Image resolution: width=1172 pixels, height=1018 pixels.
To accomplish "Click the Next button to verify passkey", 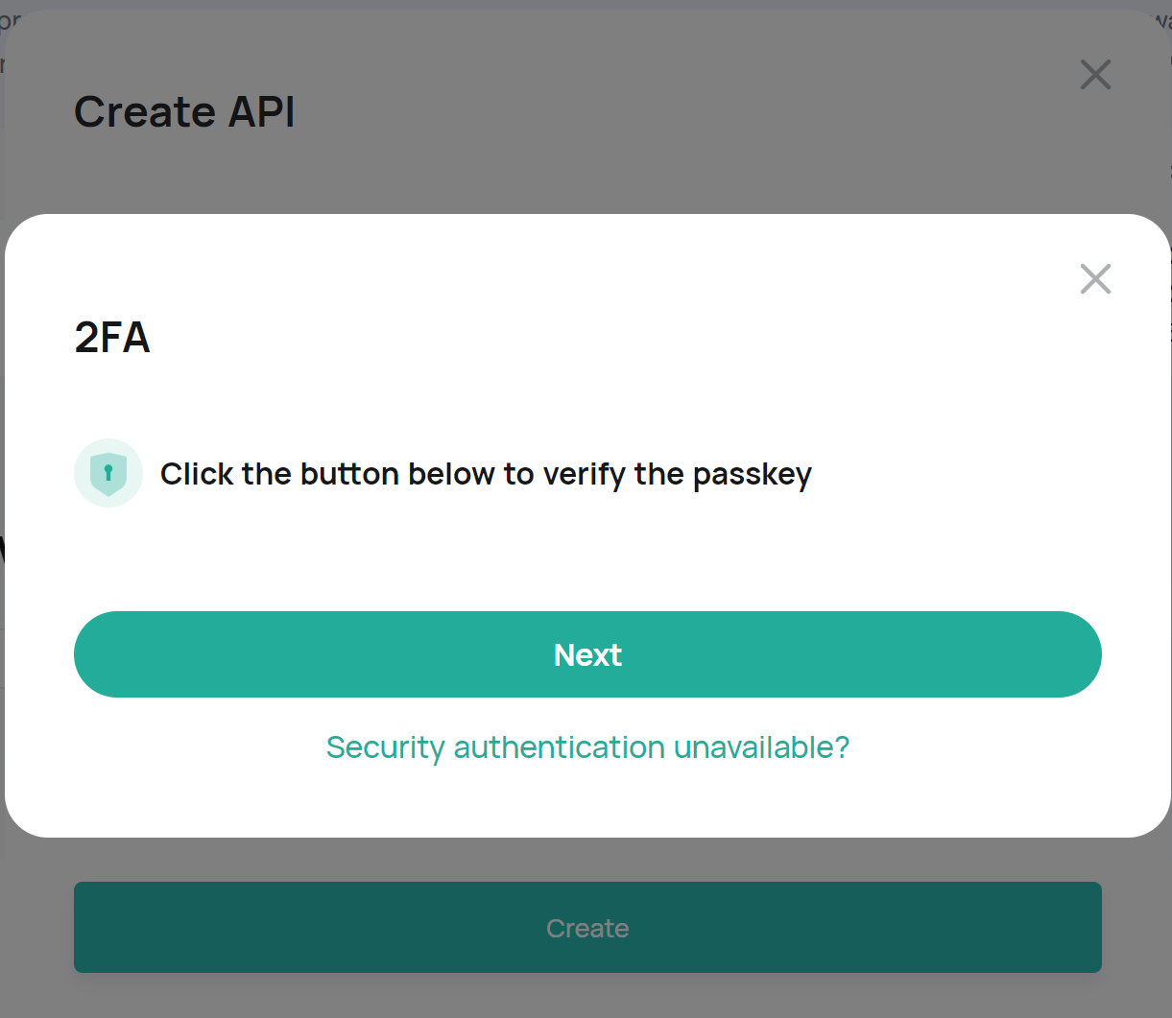I will 587,654.
